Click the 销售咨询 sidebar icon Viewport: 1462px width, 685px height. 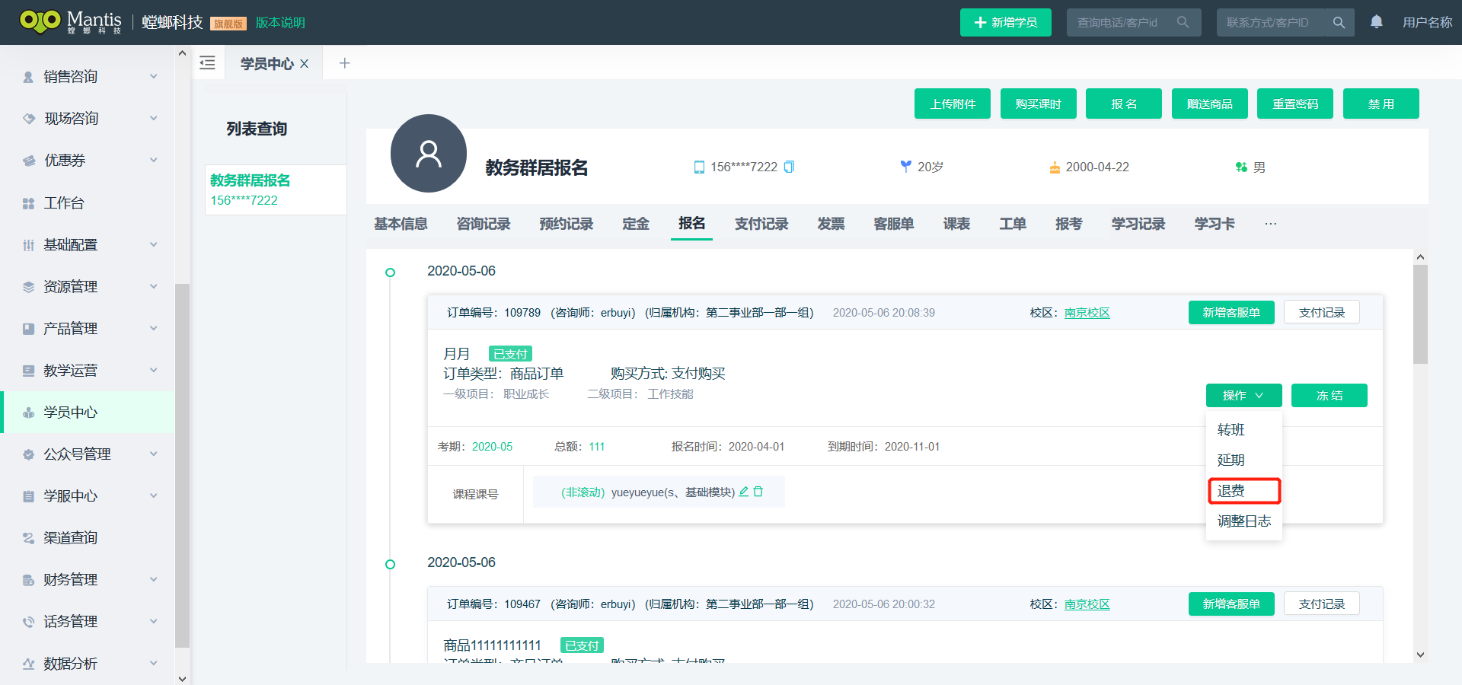(x=28, y=77)
